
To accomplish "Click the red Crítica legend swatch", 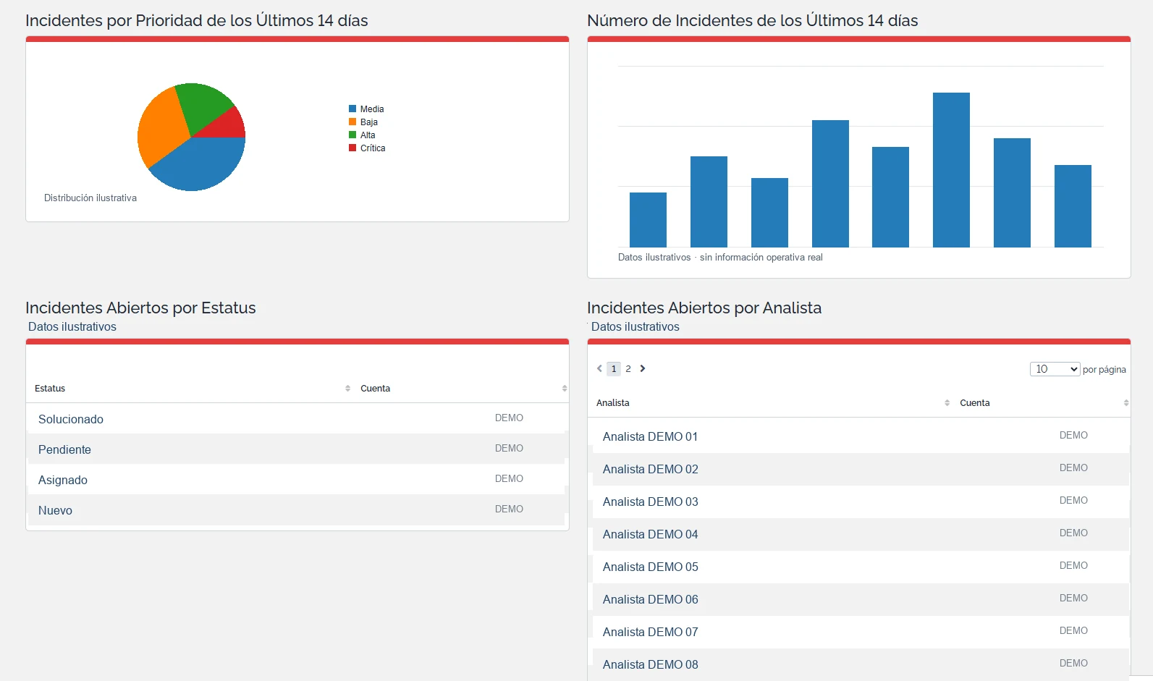I will point(352,148).
